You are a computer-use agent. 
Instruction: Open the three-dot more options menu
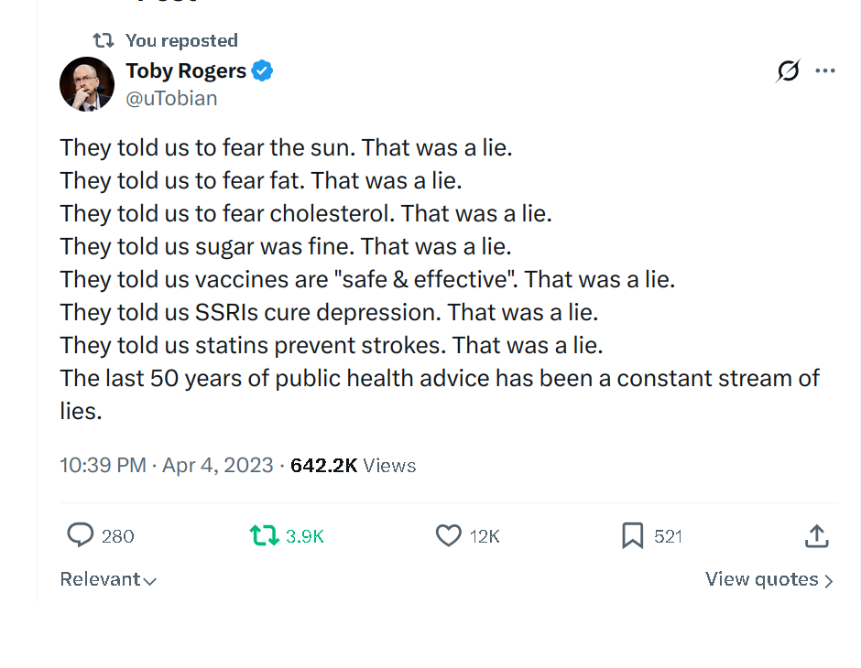825,70
